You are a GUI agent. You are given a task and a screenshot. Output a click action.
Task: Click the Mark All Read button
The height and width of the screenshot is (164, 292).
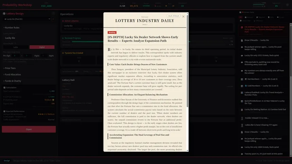click(x=174, y=16)
